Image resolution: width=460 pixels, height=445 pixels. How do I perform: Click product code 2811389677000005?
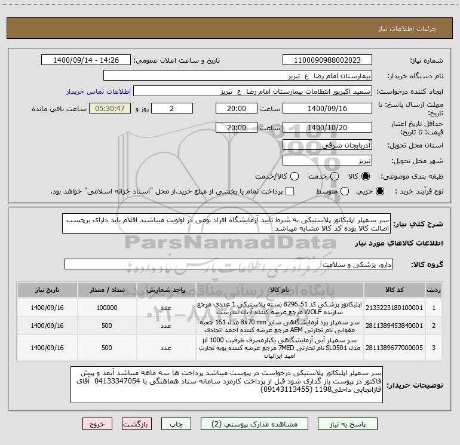(x=394, y=348)
